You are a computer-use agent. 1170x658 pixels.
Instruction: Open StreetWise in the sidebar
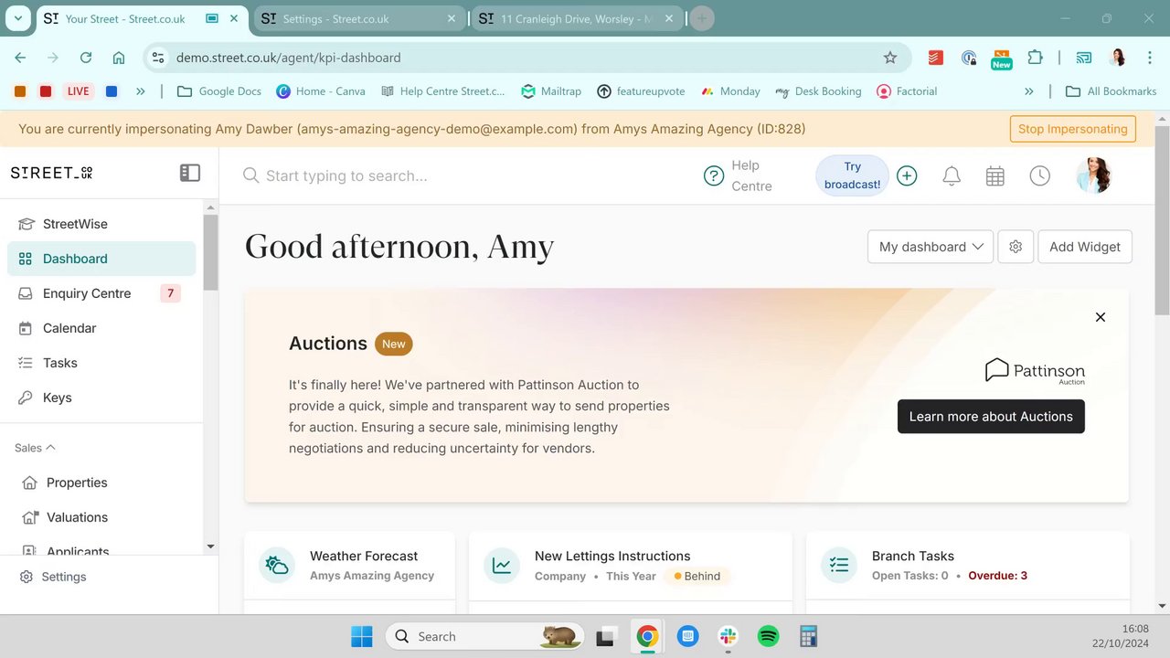pyautogui.click(x=101, y=224)
